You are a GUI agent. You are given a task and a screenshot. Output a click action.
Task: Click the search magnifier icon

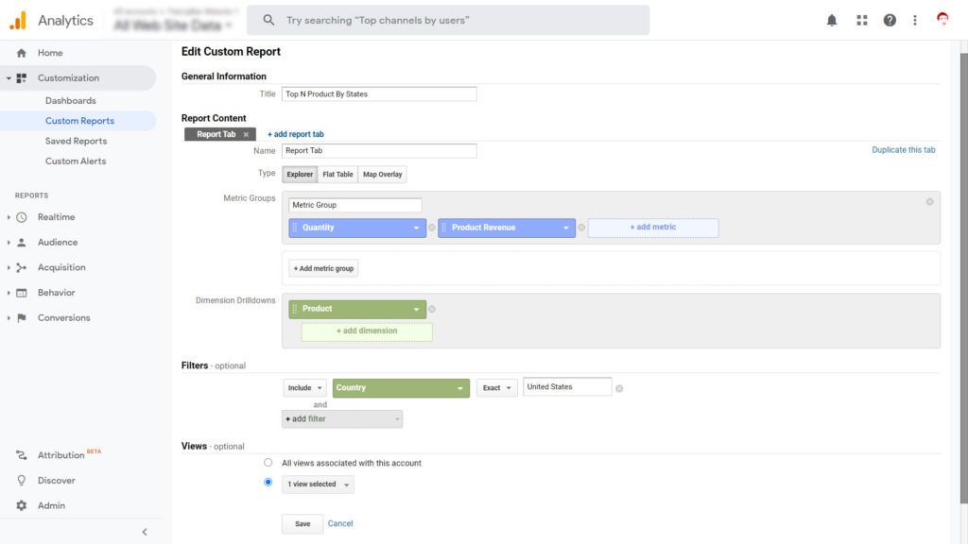tap(268, 21)
